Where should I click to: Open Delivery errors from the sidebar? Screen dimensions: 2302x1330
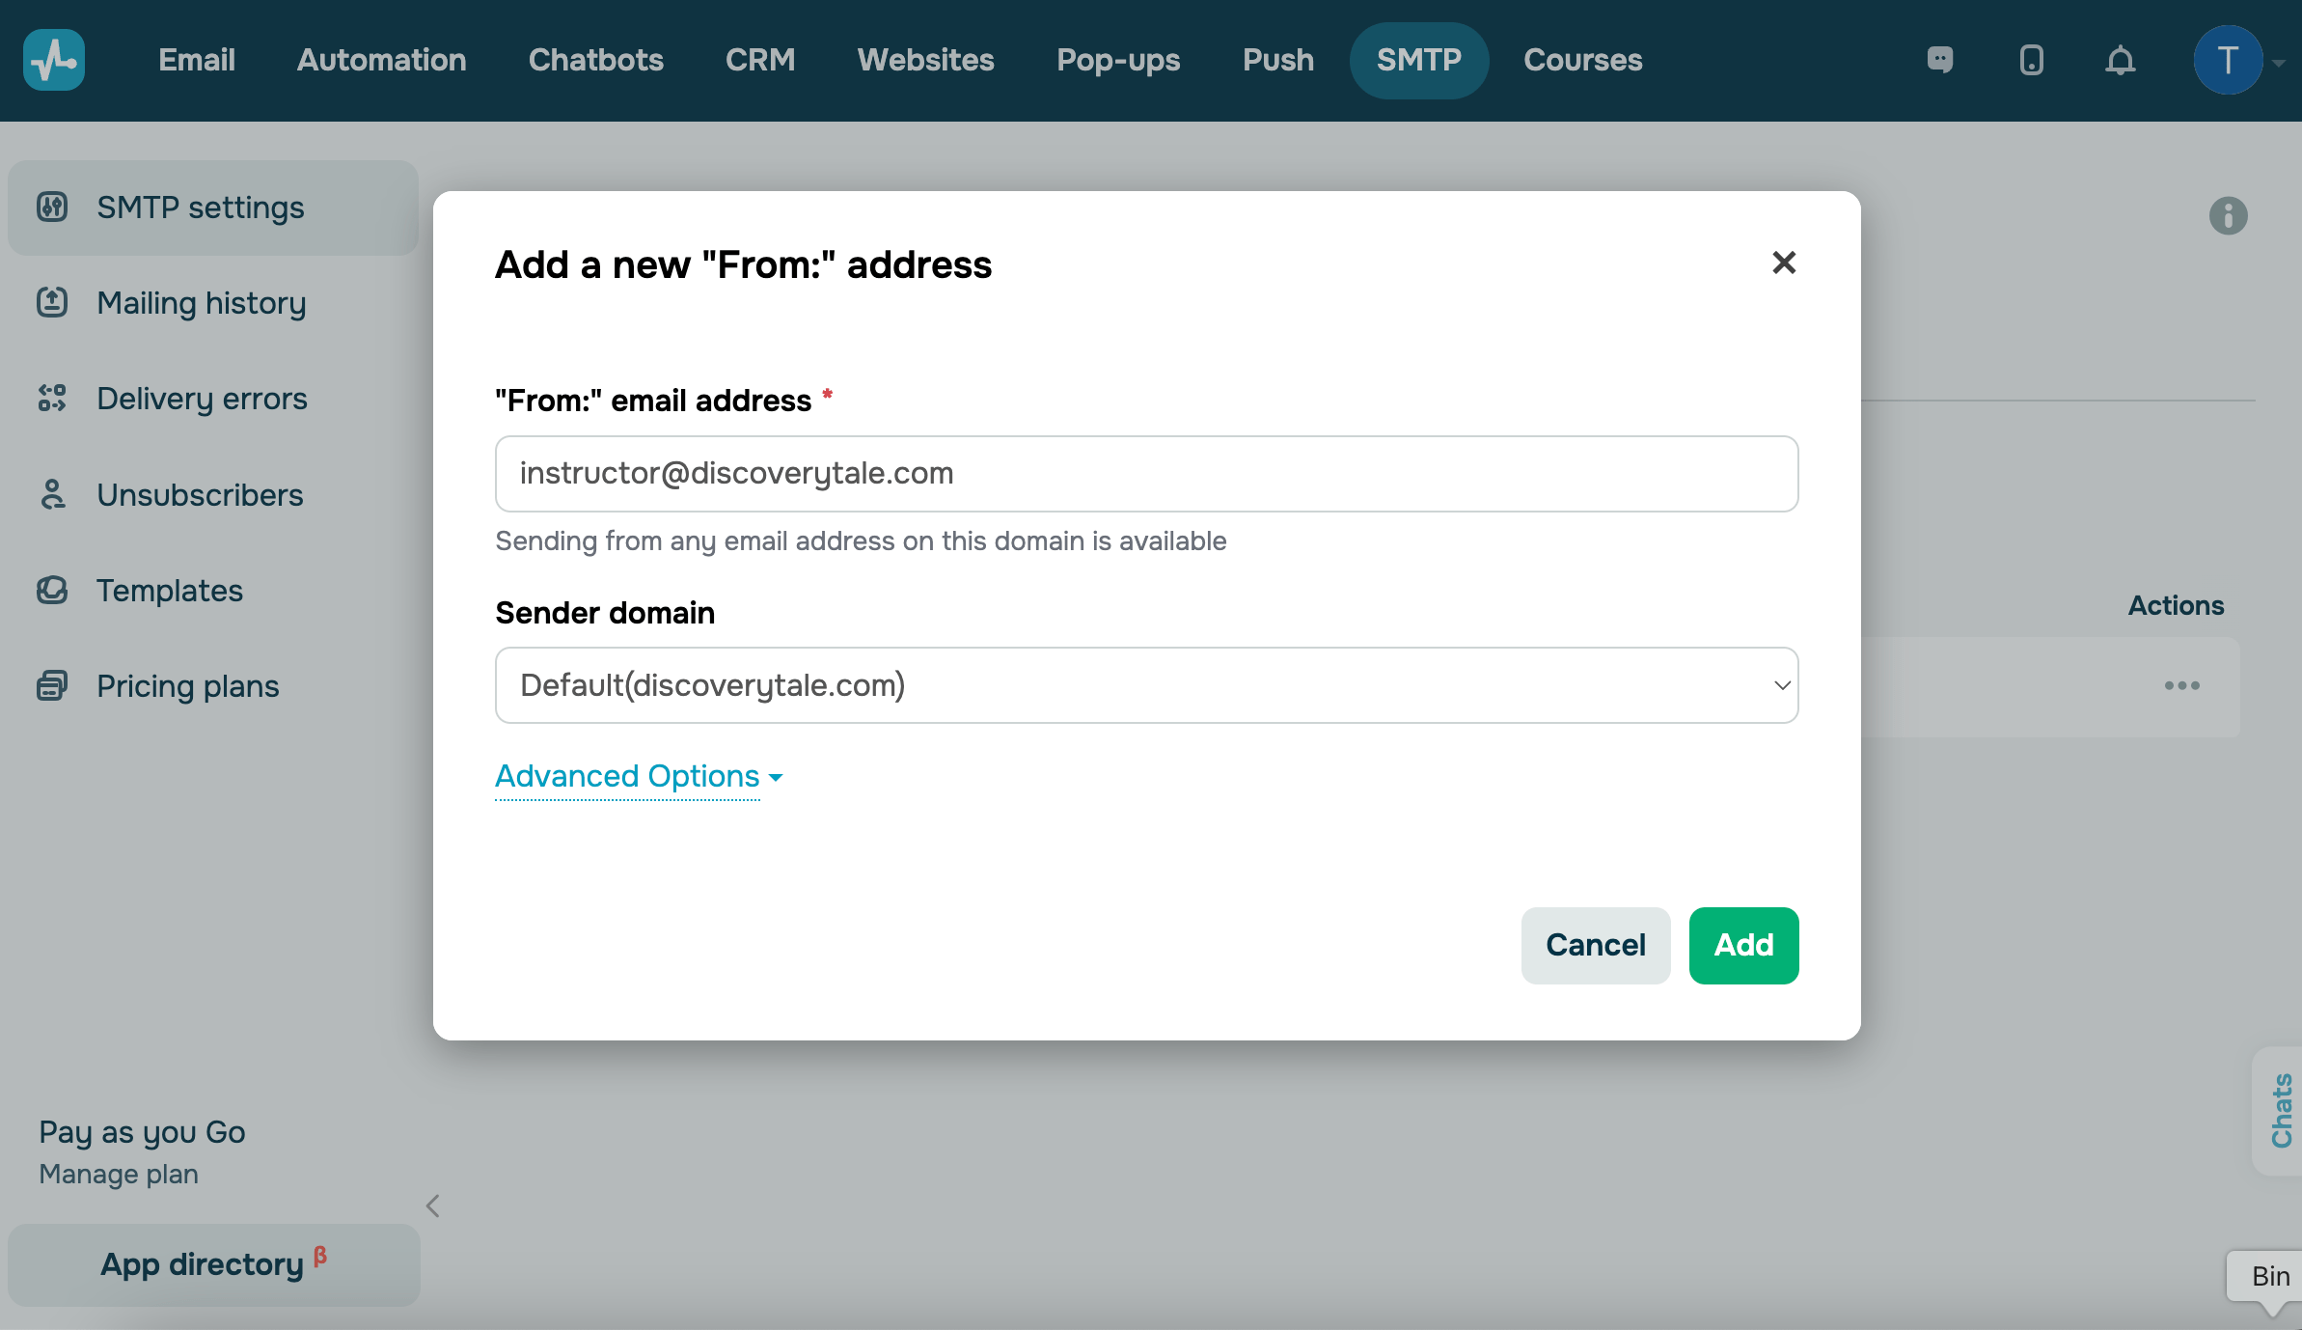pyautogui.click(x=202, y=399)
